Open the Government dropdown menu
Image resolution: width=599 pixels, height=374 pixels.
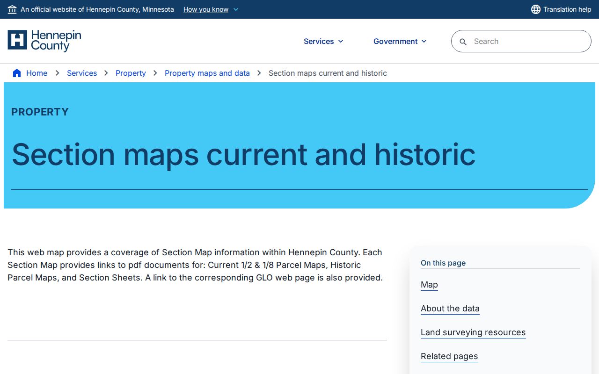[x=400, y=41]
